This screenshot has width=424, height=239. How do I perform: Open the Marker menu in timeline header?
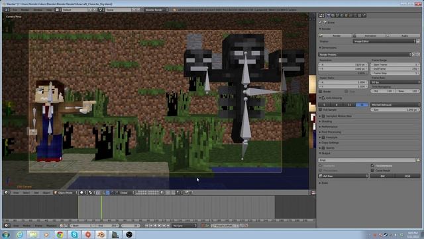click(26, 226)
